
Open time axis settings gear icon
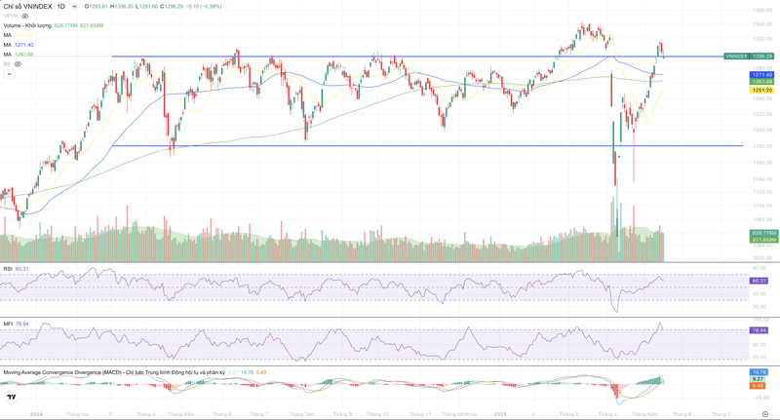click(x=765, y=414)
